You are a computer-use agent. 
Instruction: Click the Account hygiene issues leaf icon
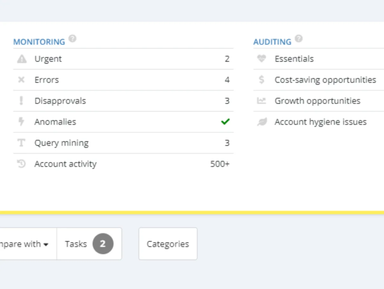pos(262,122)
